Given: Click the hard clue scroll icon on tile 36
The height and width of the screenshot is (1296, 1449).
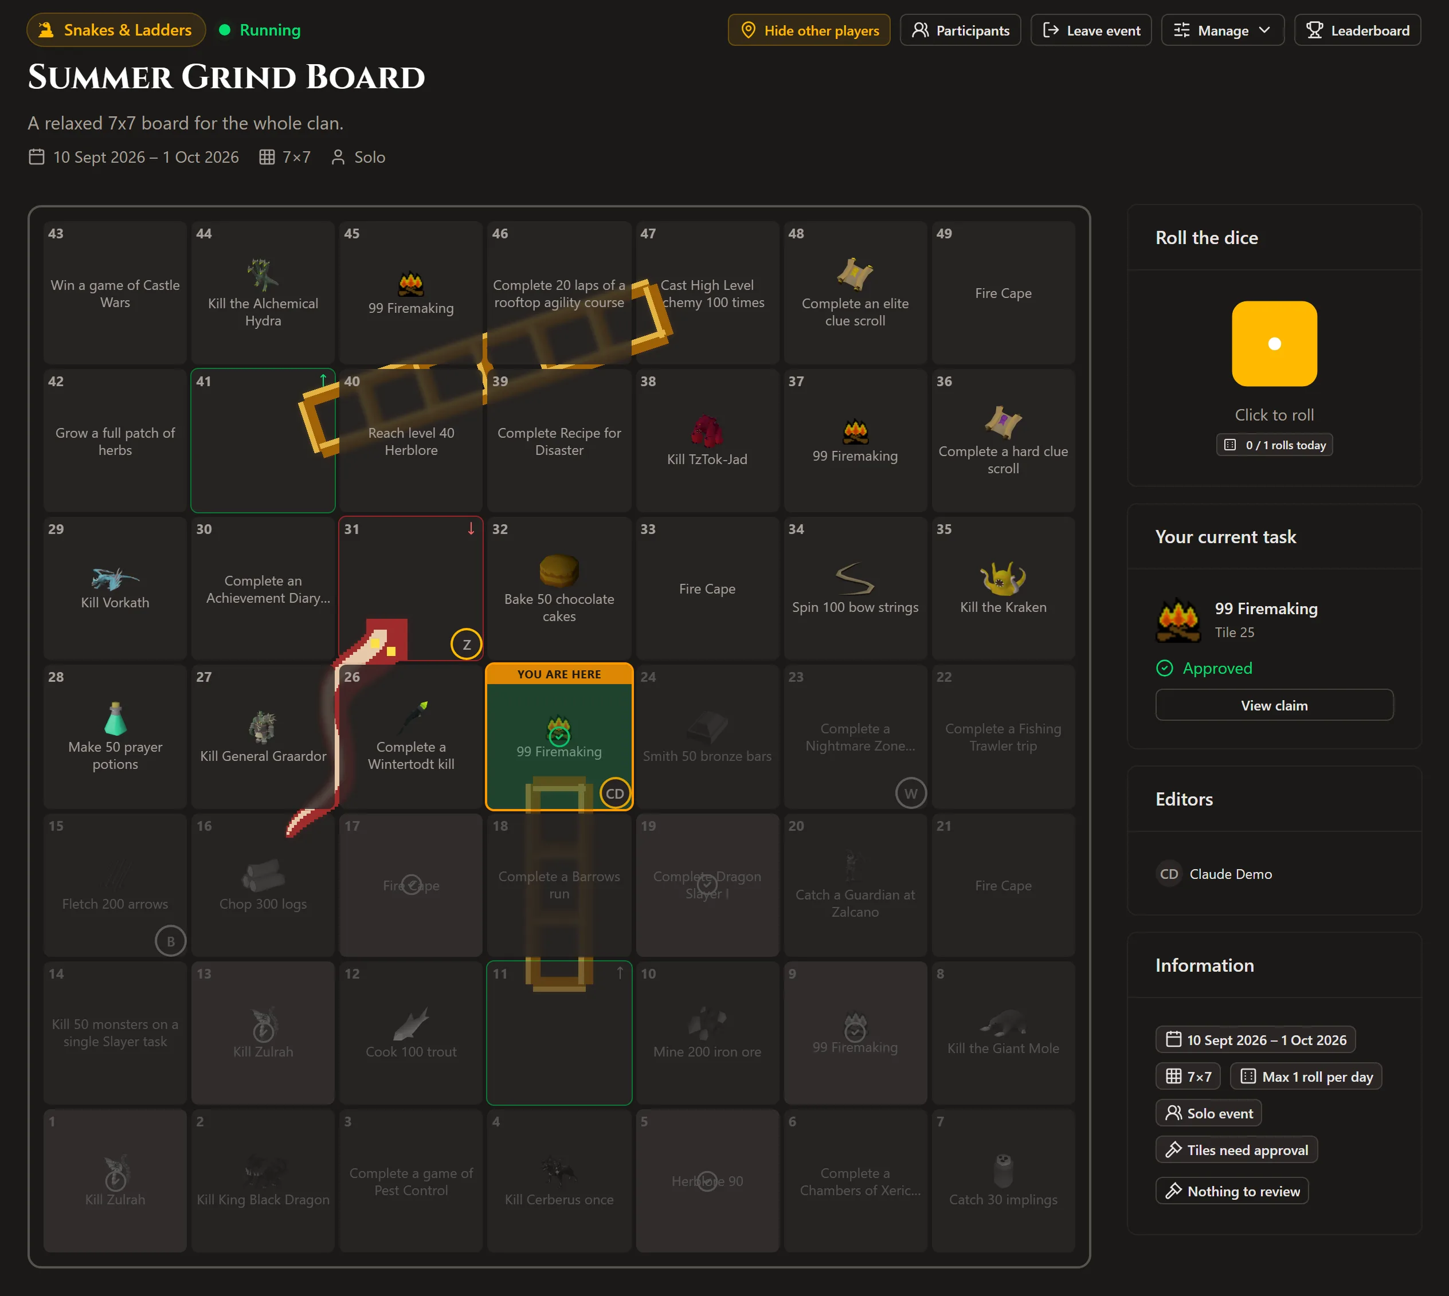Looking at the screenshot, I should pos(1002,422).
